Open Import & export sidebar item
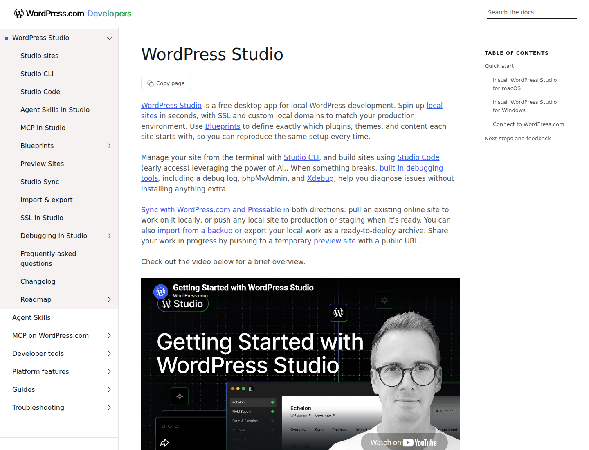 [x=46, y=200]
